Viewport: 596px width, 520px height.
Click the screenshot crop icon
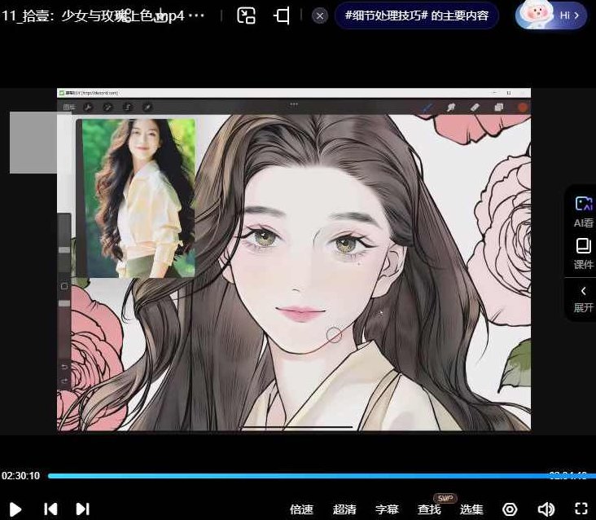[x=282, y=15]
